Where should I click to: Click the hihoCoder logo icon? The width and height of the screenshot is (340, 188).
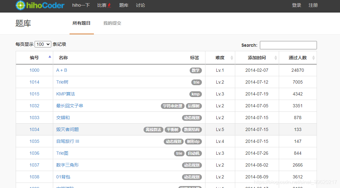pyautogui.click(x=21, y=5)
